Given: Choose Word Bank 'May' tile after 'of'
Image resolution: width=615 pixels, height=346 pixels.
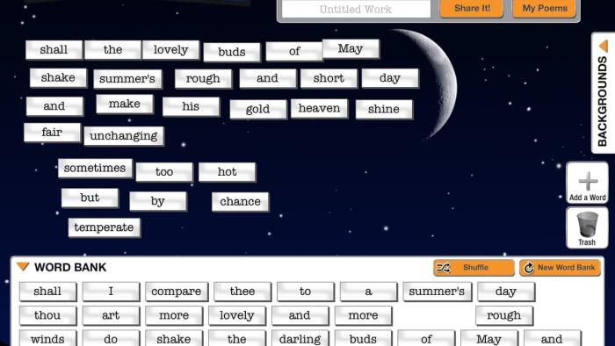Looking at the screenshot, I should click(x=489, y=339).
